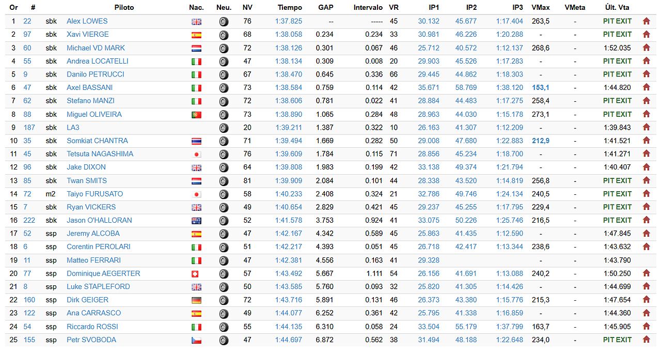Click the tyre icon in Ana CARRASCO row

(x=224, y=314)
